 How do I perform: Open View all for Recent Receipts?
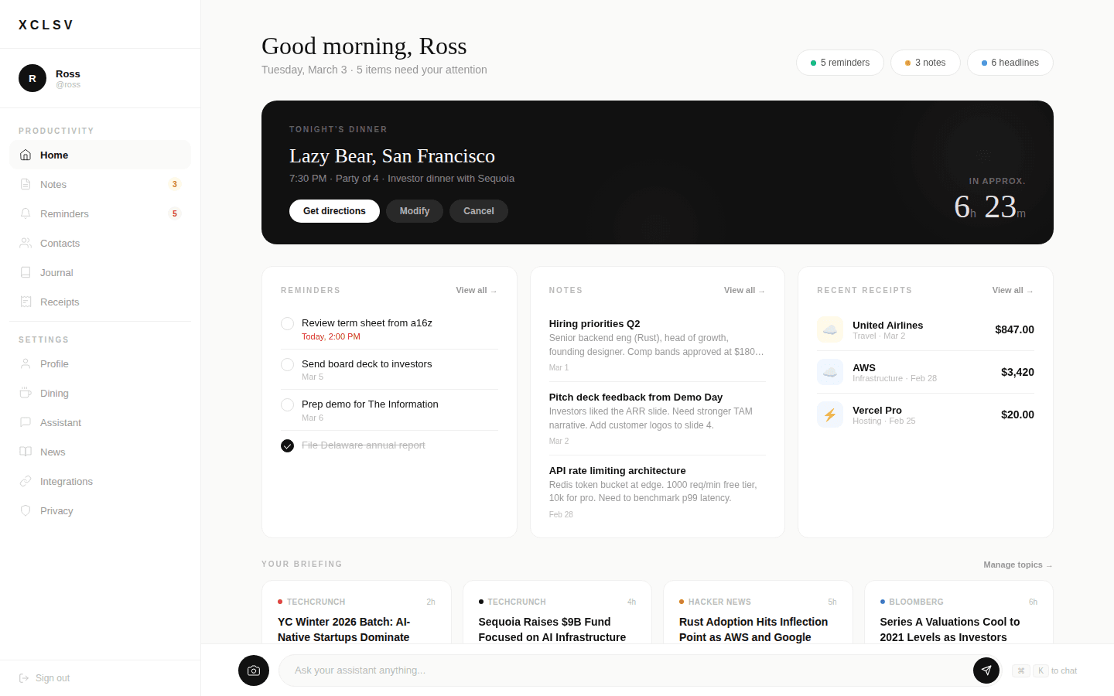1012,291
